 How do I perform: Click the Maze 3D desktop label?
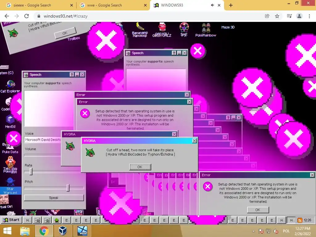pos(228,27)
